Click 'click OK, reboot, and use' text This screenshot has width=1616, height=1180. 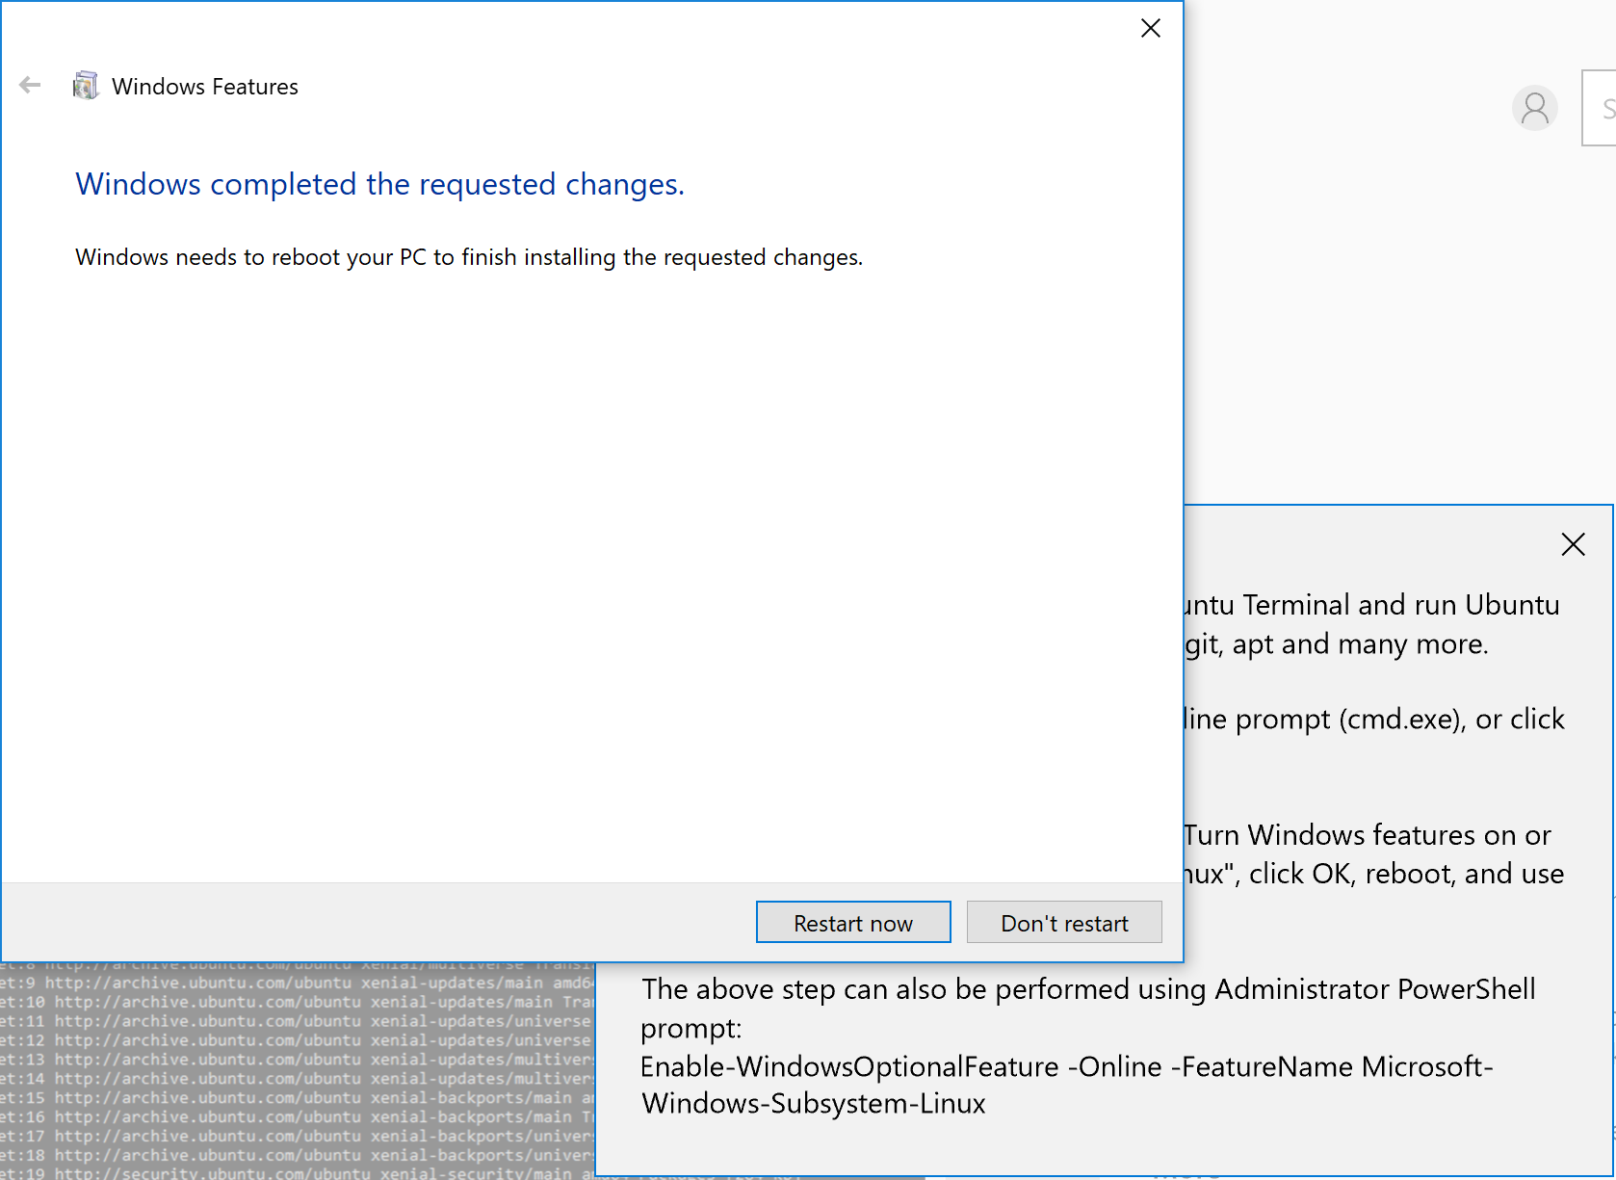1406,874
